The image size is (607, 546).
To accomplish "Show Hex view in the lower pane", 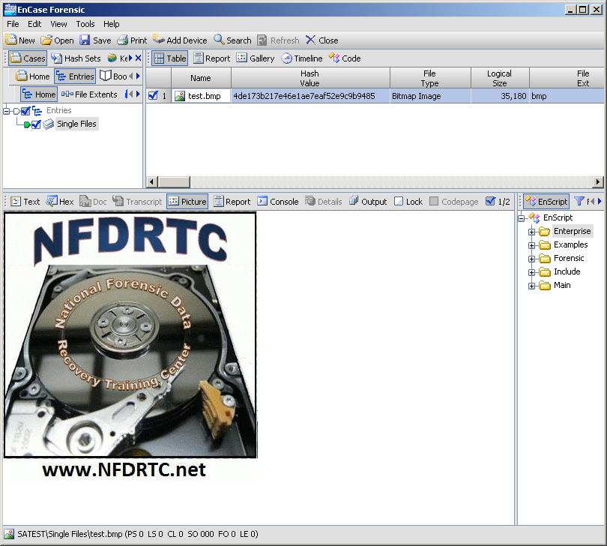I will click(x=60, y=202).
